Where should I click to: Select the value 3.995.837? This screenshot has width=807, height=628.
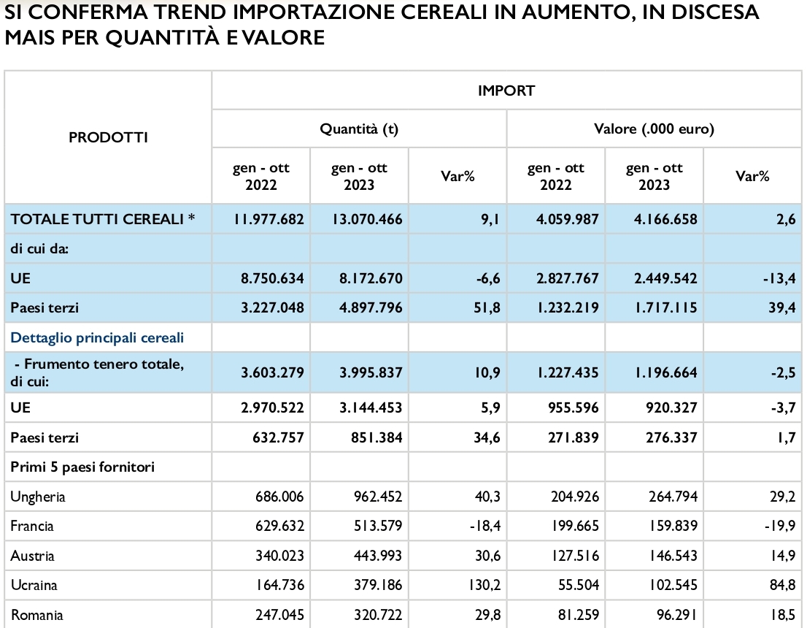[371, 372]
